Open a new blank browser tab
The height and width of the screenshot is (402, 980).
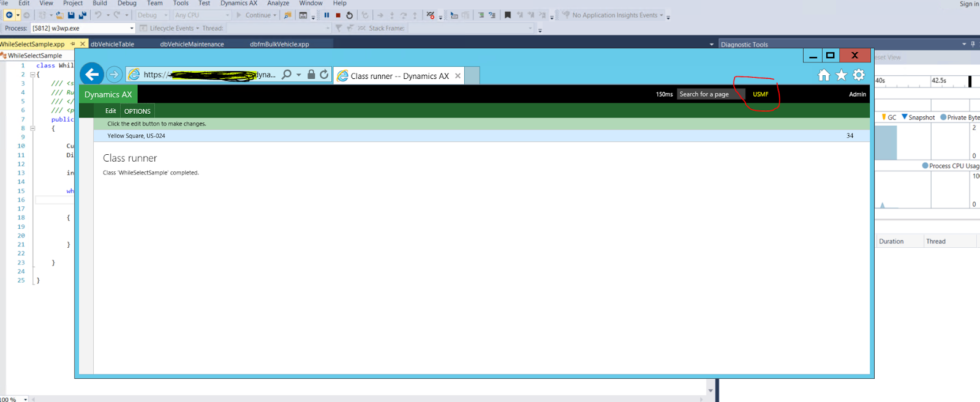[x=472, y=76]
